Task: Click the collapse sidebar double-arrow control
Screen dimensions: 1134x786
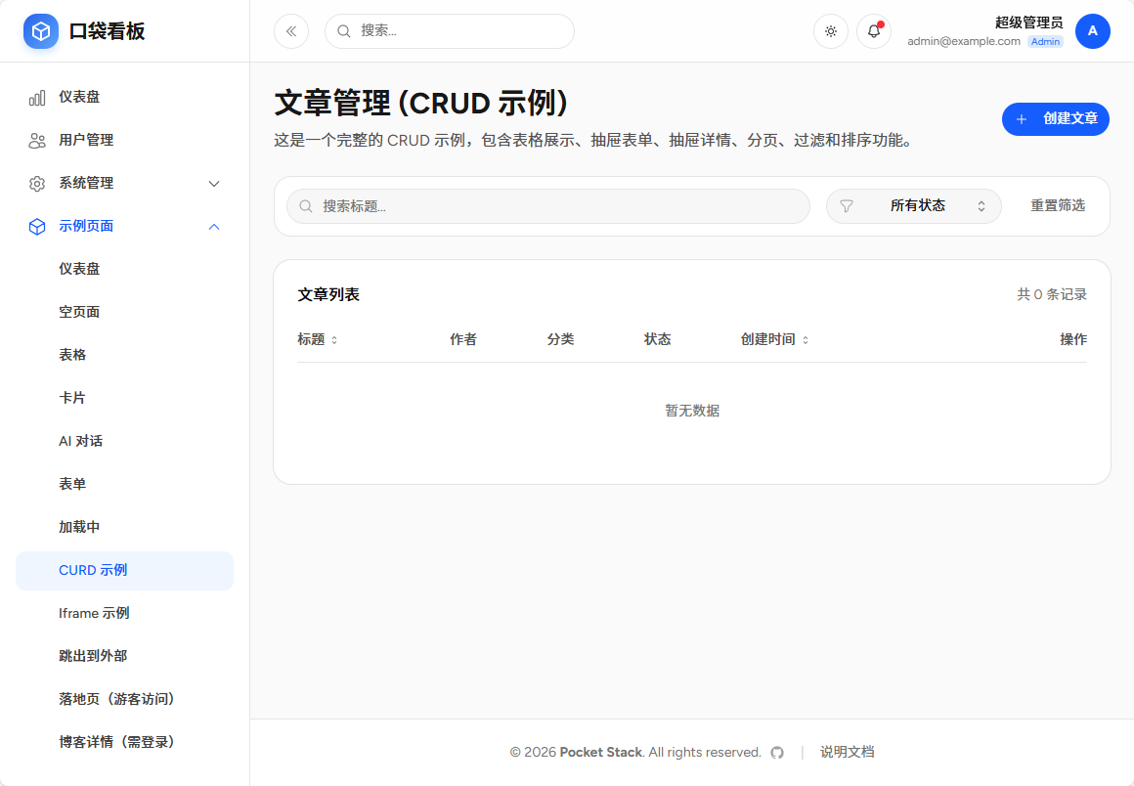Action: tap(290, 30)
